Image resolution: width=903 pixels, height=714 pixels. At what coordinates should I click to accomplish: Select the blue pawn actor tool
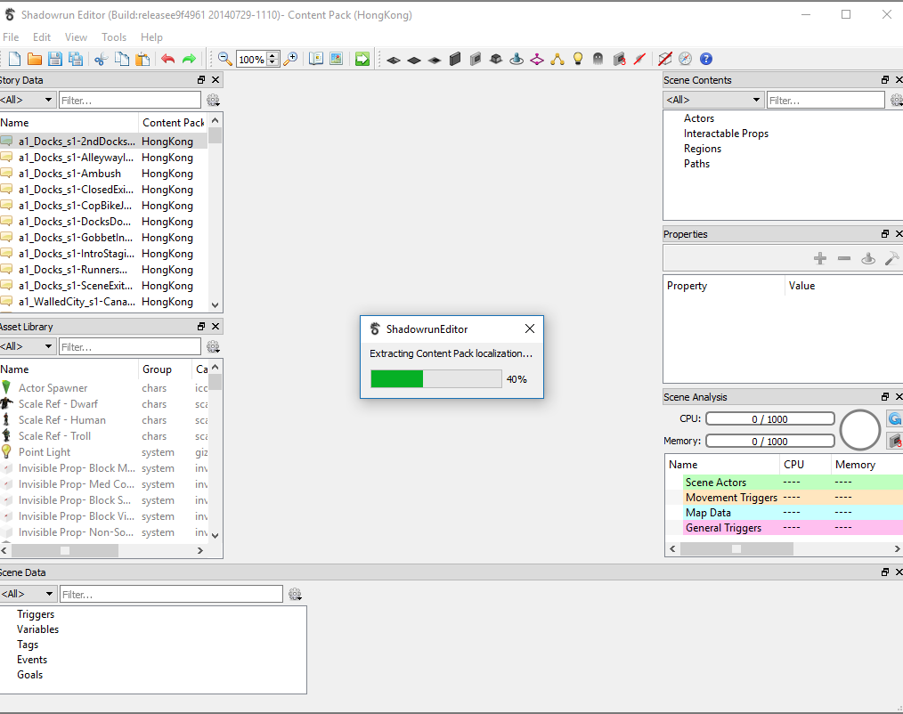tap(517, 59)
